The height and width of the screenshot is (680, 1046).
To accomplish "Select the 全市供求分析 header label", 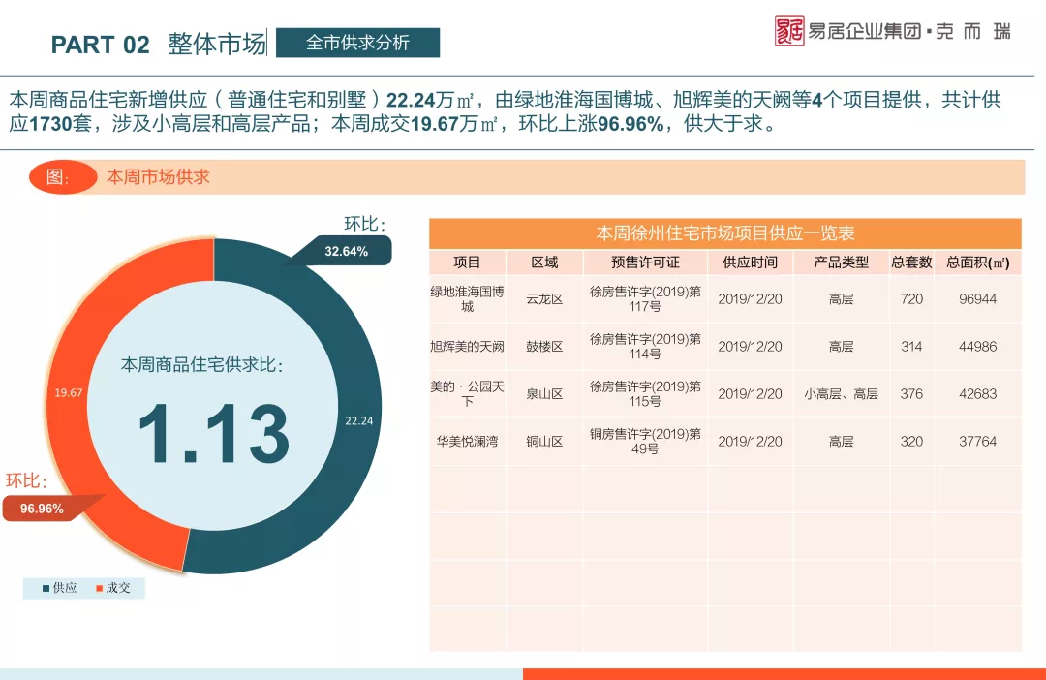I will (357, 43).
